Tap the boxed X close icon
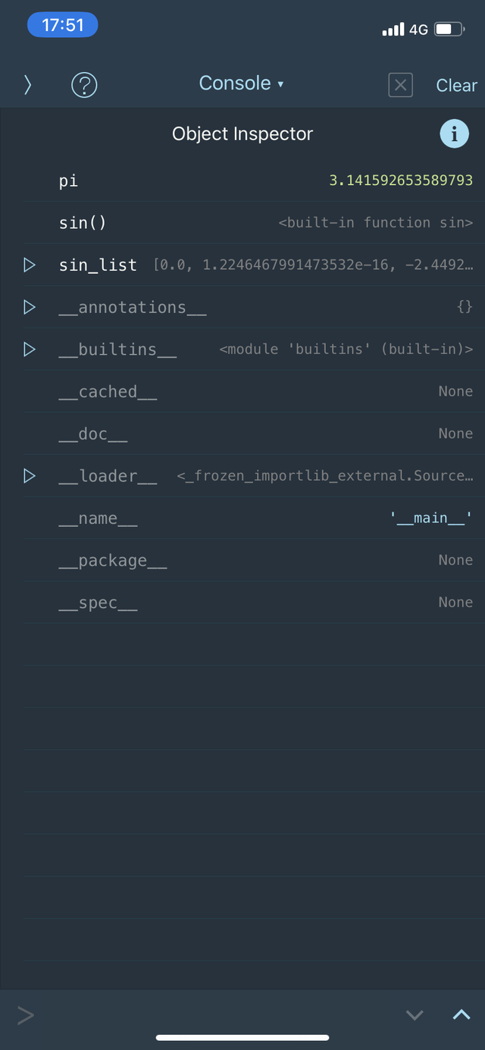Screen dimensions: 485x1050 coord(400,85)
